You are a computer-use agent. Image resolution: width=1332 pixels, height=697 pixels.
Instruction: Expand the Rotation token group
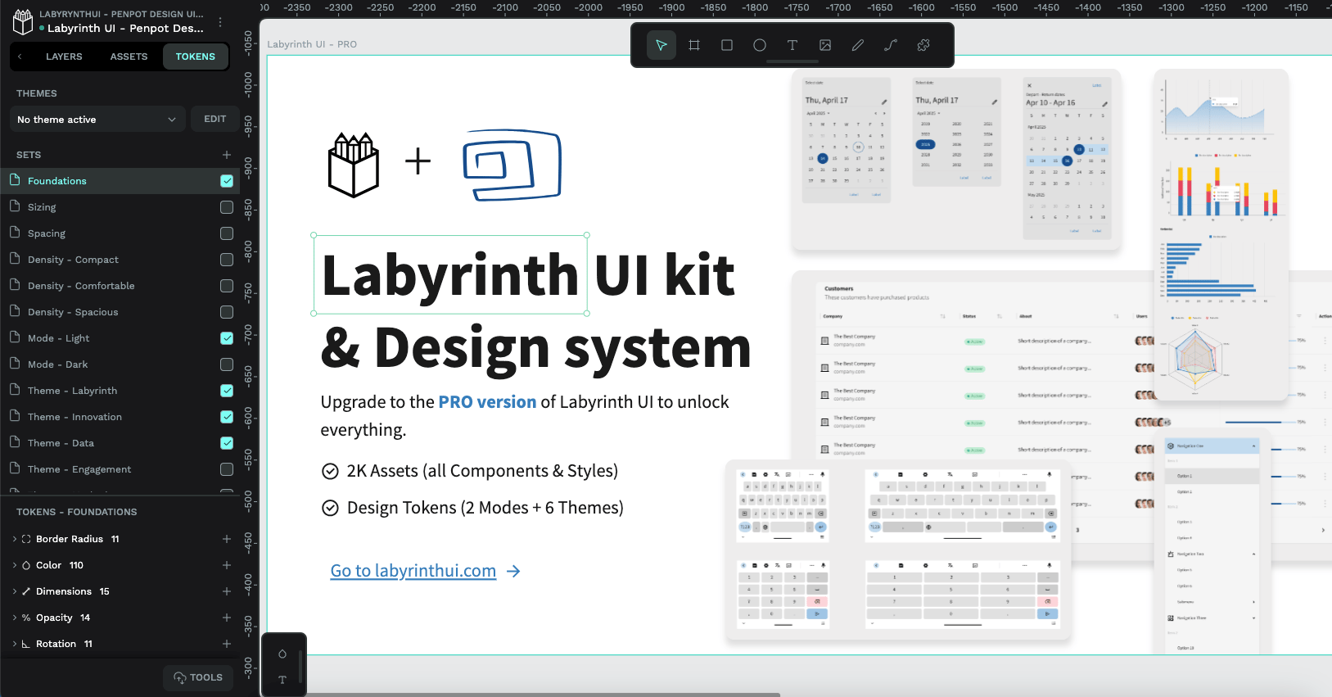coord(15,644)
